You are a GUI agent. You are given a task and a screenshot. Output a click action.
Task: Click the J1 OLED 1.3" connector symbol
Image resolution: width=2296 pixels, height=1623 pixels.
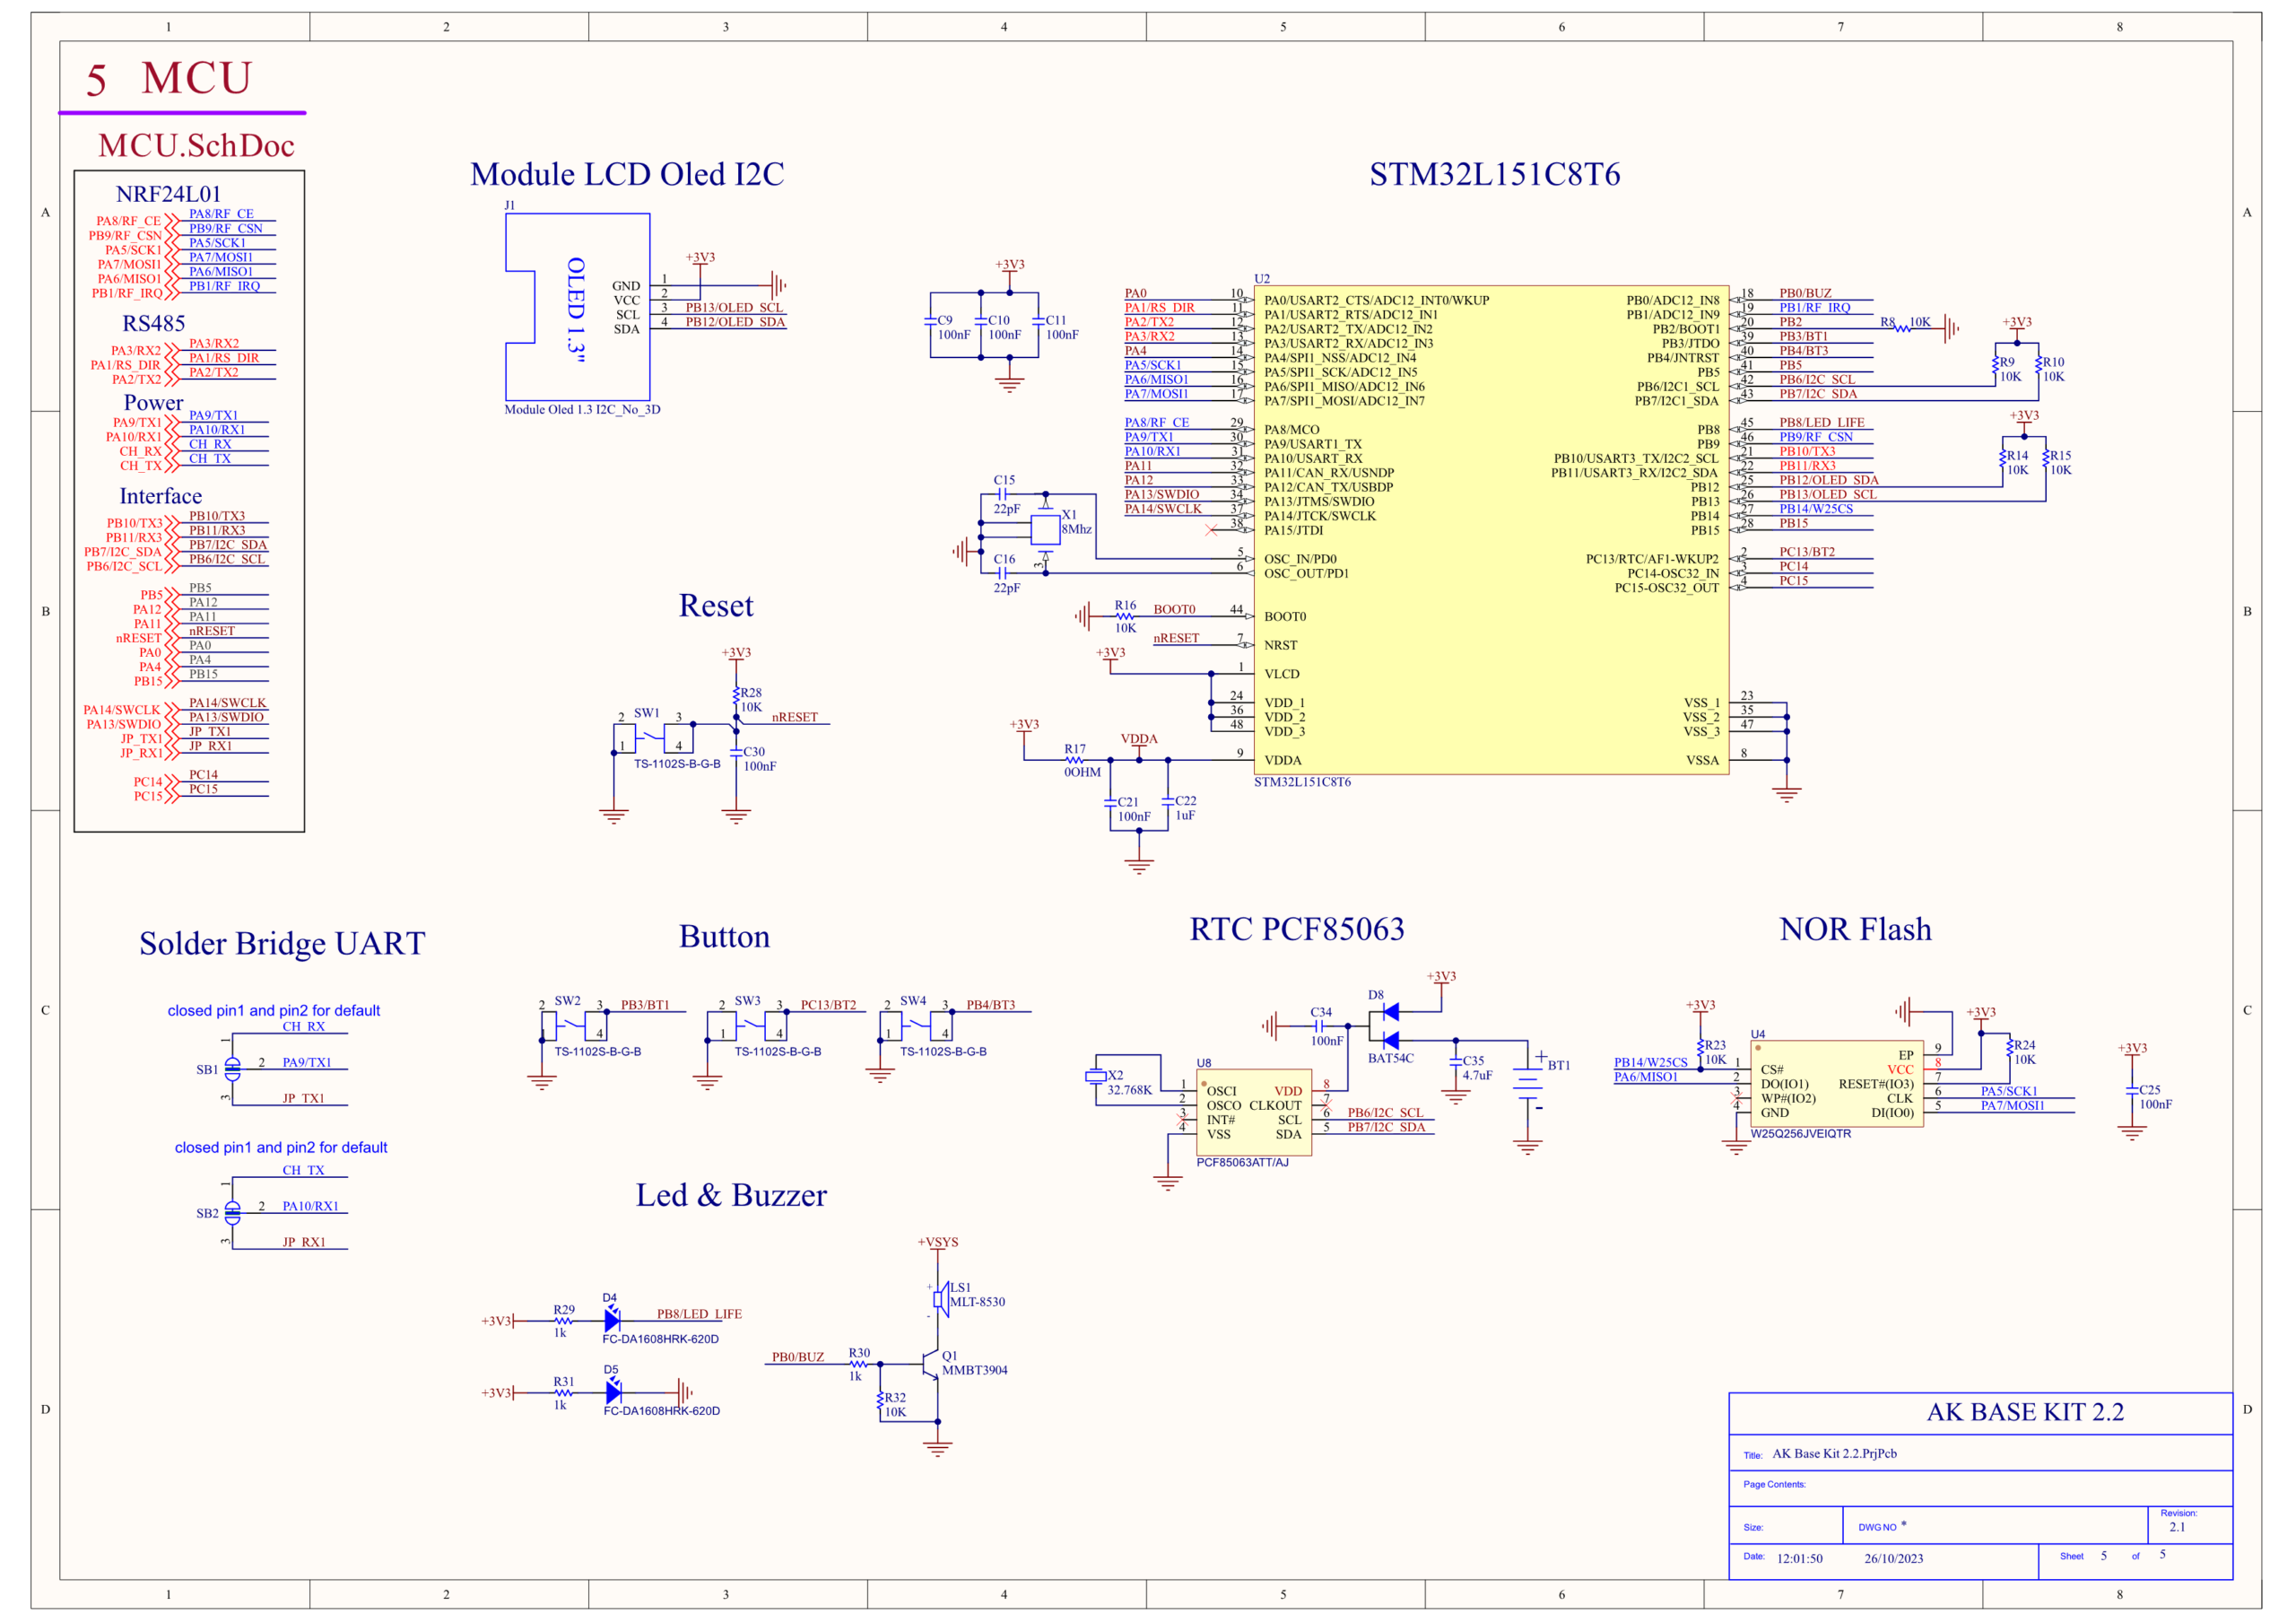tap(577, 306)
